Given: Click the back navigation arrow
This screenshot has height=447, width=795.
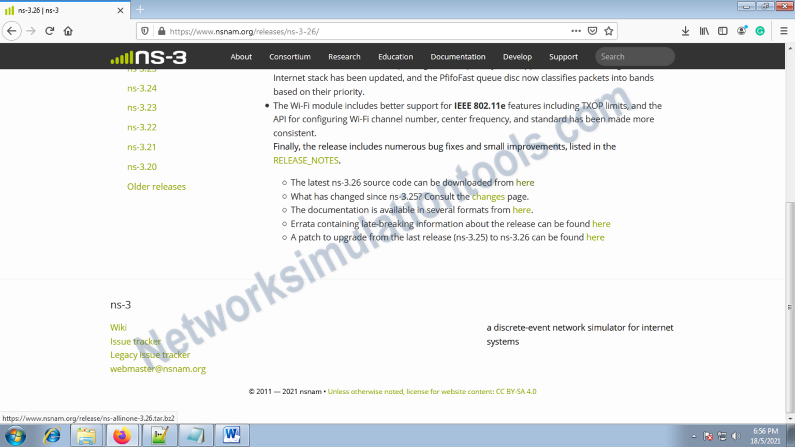Looking at the screenshot, I should pyautogui.click(x=11, y=31).
